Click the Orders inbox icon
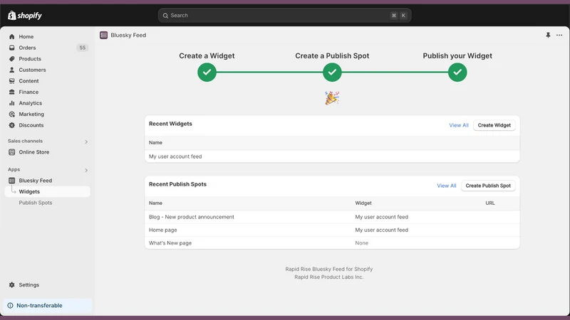The image size is (570, 320). coord(12,48)
